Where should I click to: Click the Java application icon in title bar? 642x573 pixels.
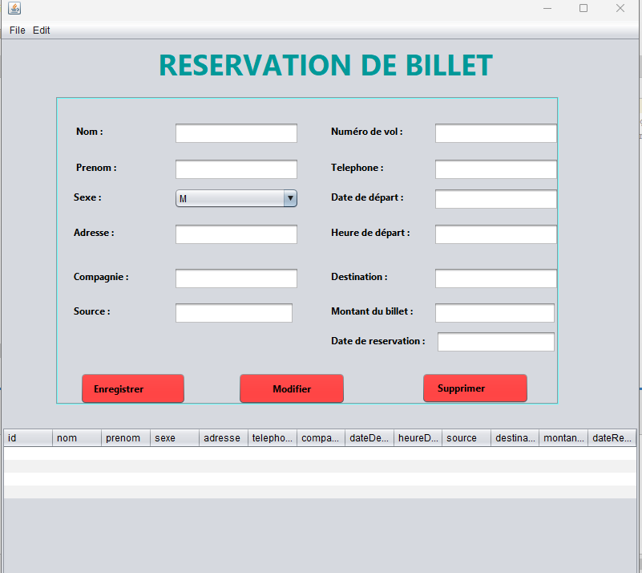coord(14,8)
